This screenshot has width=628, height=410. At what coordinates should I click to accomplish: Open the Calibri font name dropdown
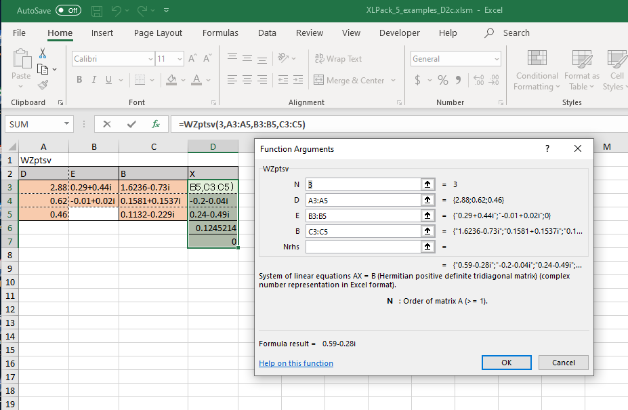click(x=150, y=59)
